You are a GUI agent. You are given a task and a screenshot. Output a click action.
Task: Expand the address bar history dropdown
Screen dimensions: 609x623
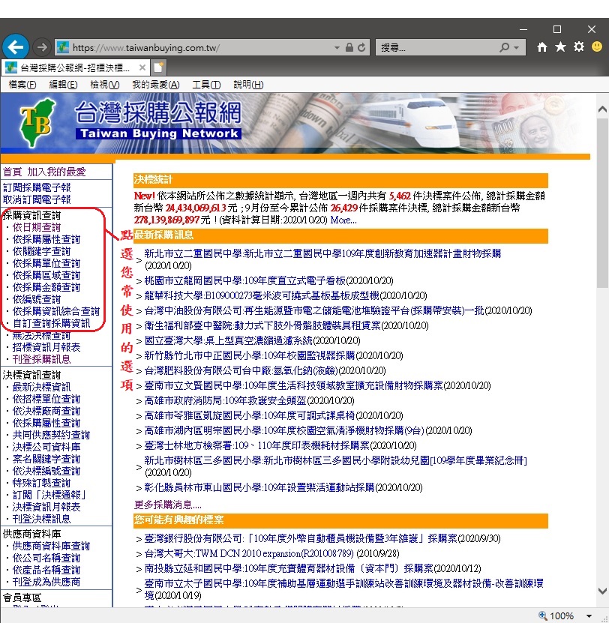(x=337, y=48)
